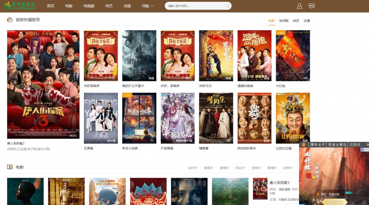
Task: Click 装备全靠捡 tab on game ad
Action: pos(337,145)
